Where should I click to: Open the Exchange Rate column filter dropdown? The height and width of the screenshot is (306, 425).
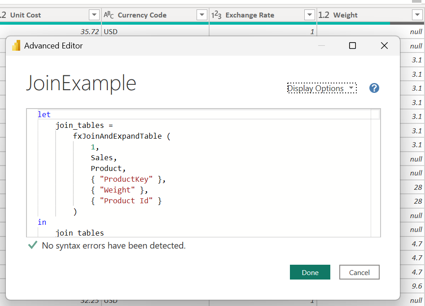tap(309, 15)
